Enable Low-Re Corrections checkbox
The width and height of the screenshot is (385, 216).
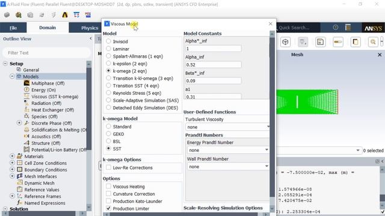point(108,167)
